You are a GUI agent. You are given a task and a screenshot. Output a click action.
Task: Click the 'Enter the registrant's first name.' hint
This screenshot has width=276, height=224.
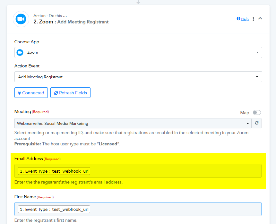(x=46, y=220)
